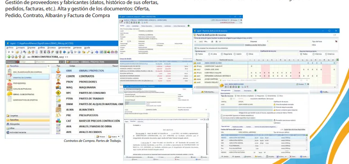This screenshot has height=164, width=349.
Task: Select the PTRA Partes de Trabajo icon
Action: click(58, 99)
